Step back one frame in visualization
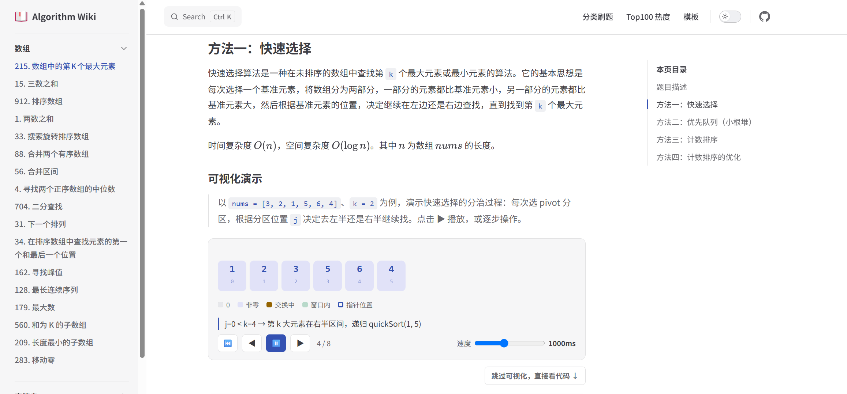The width and height of the screenshot is (847, 394). (x=252, y=343)
